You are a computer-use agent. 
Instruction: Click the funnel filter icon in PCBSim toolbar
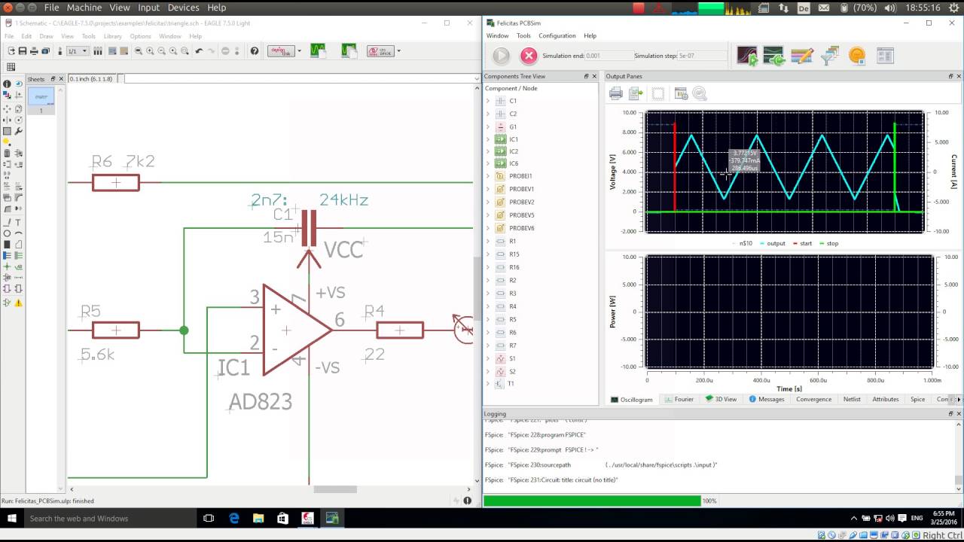[x=829, y=56]
